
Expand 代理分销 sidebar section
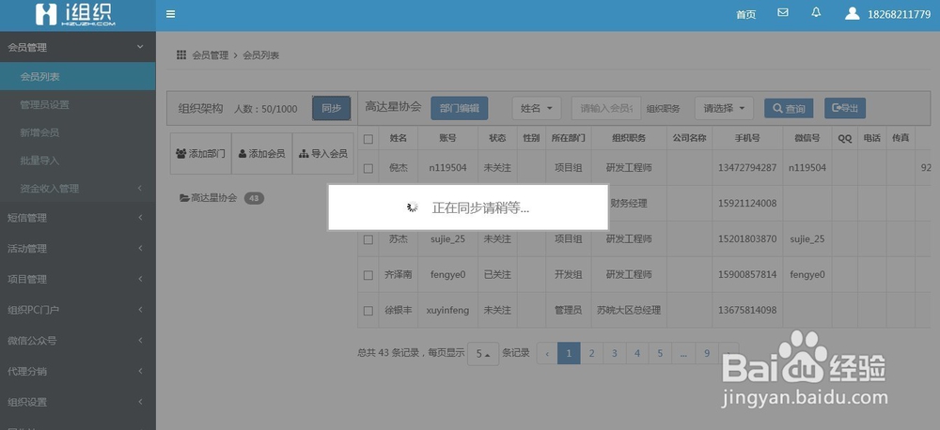click(x=78, y=371)
